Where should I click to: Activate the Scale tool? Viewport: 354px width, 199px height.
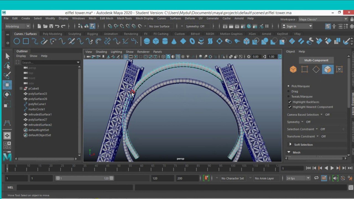tap(7, 104)
